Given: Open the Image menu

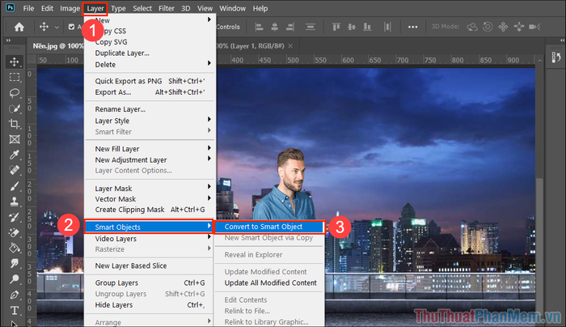Looking at the screenshot, I should [x=70, y=8].
